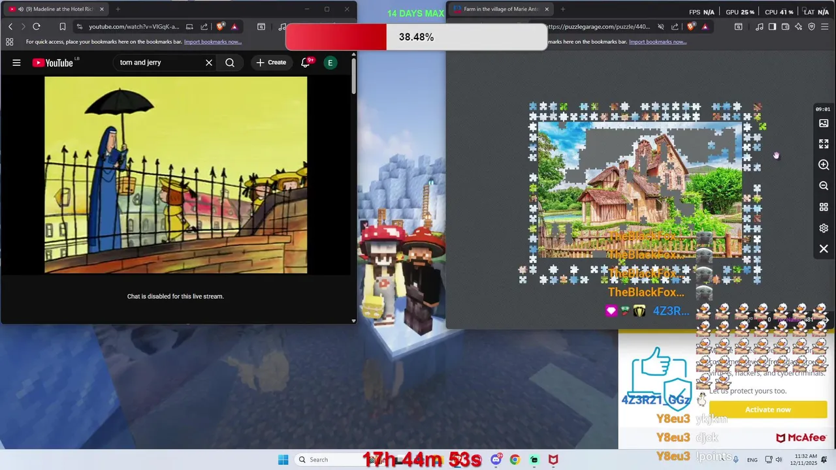Screen dimensions: 836x470
Task: Zoom out of the puzzle
Action: pos(824,186)
